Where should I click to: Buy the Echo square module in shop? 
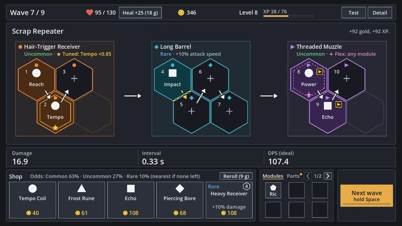click(x=131, y=200)
